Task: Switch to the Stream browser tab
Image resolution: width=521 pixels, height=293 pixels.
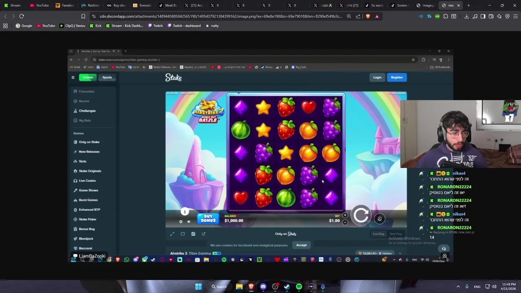Action: click(13, 5)
